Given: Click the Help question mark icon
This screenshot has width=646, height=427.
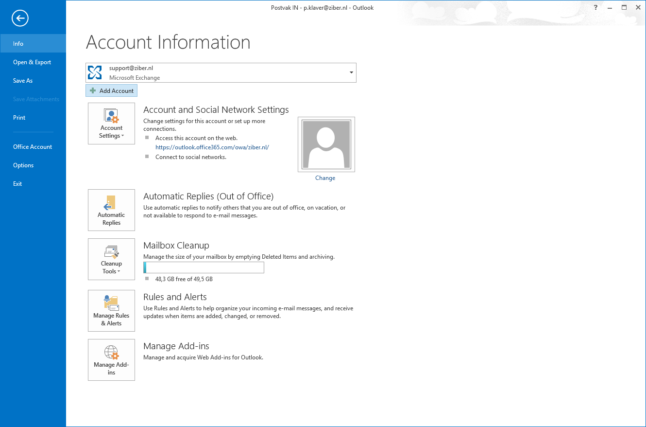Looking at the screenshot, I should 596,7.
